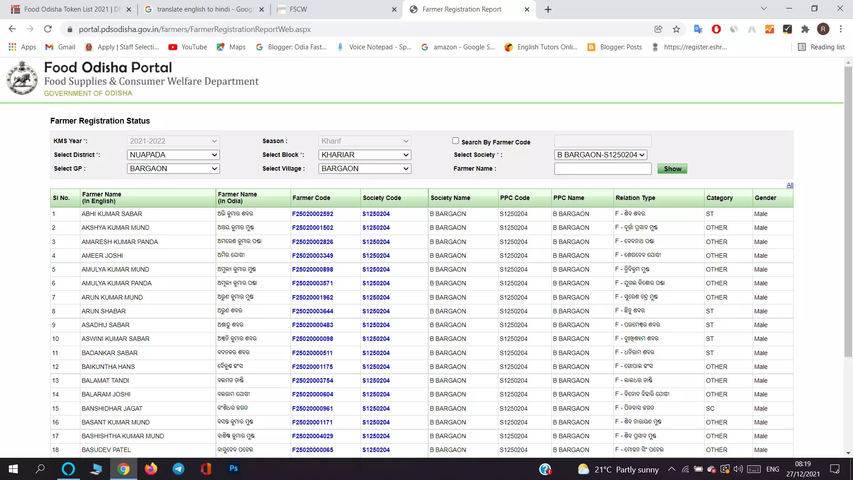Open the Select Village BARGAON dropdown
853x480 pixels.
(x=364, y=168)
